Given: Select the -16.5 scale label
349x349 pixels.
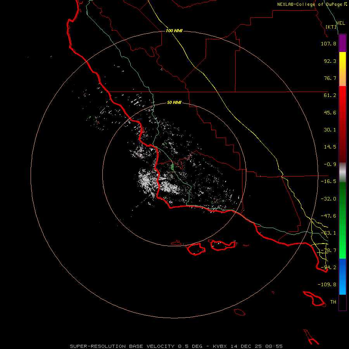Looking at the screenshot, I should 328,181.
